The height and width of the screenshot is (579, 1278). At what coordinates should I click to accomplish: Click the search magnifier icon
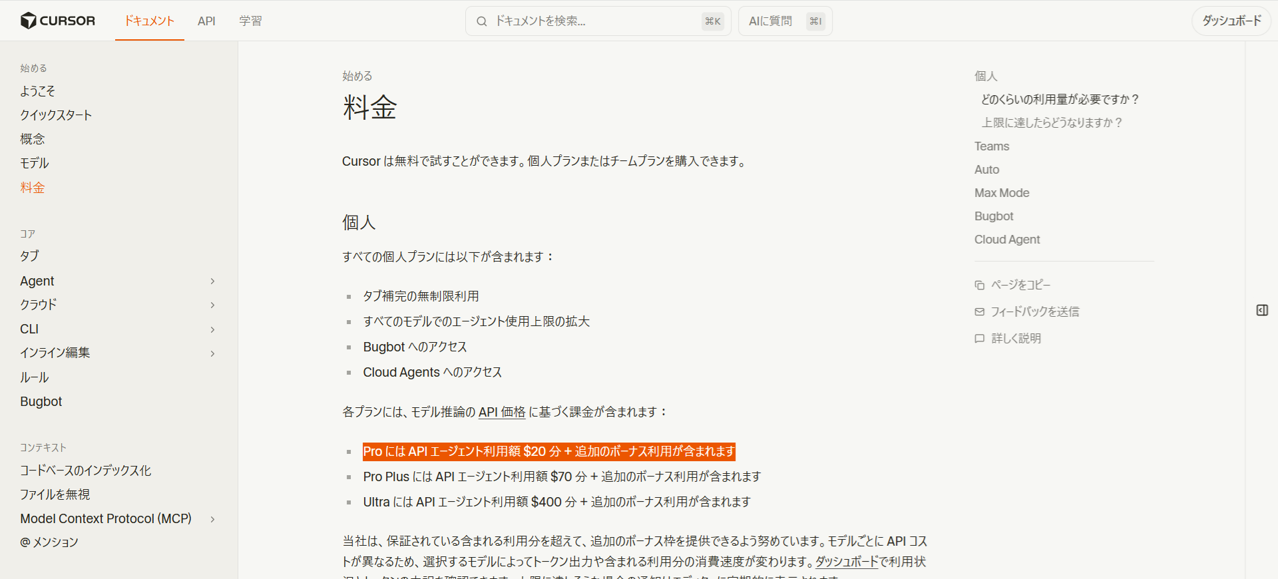pyautogui.click(x=481, y=21)
